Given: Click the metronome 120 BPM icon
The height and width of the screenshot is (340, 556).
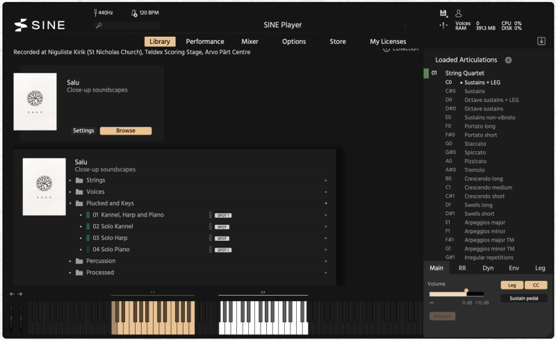Looking at the screenshot, I should [x=134, y=13].
